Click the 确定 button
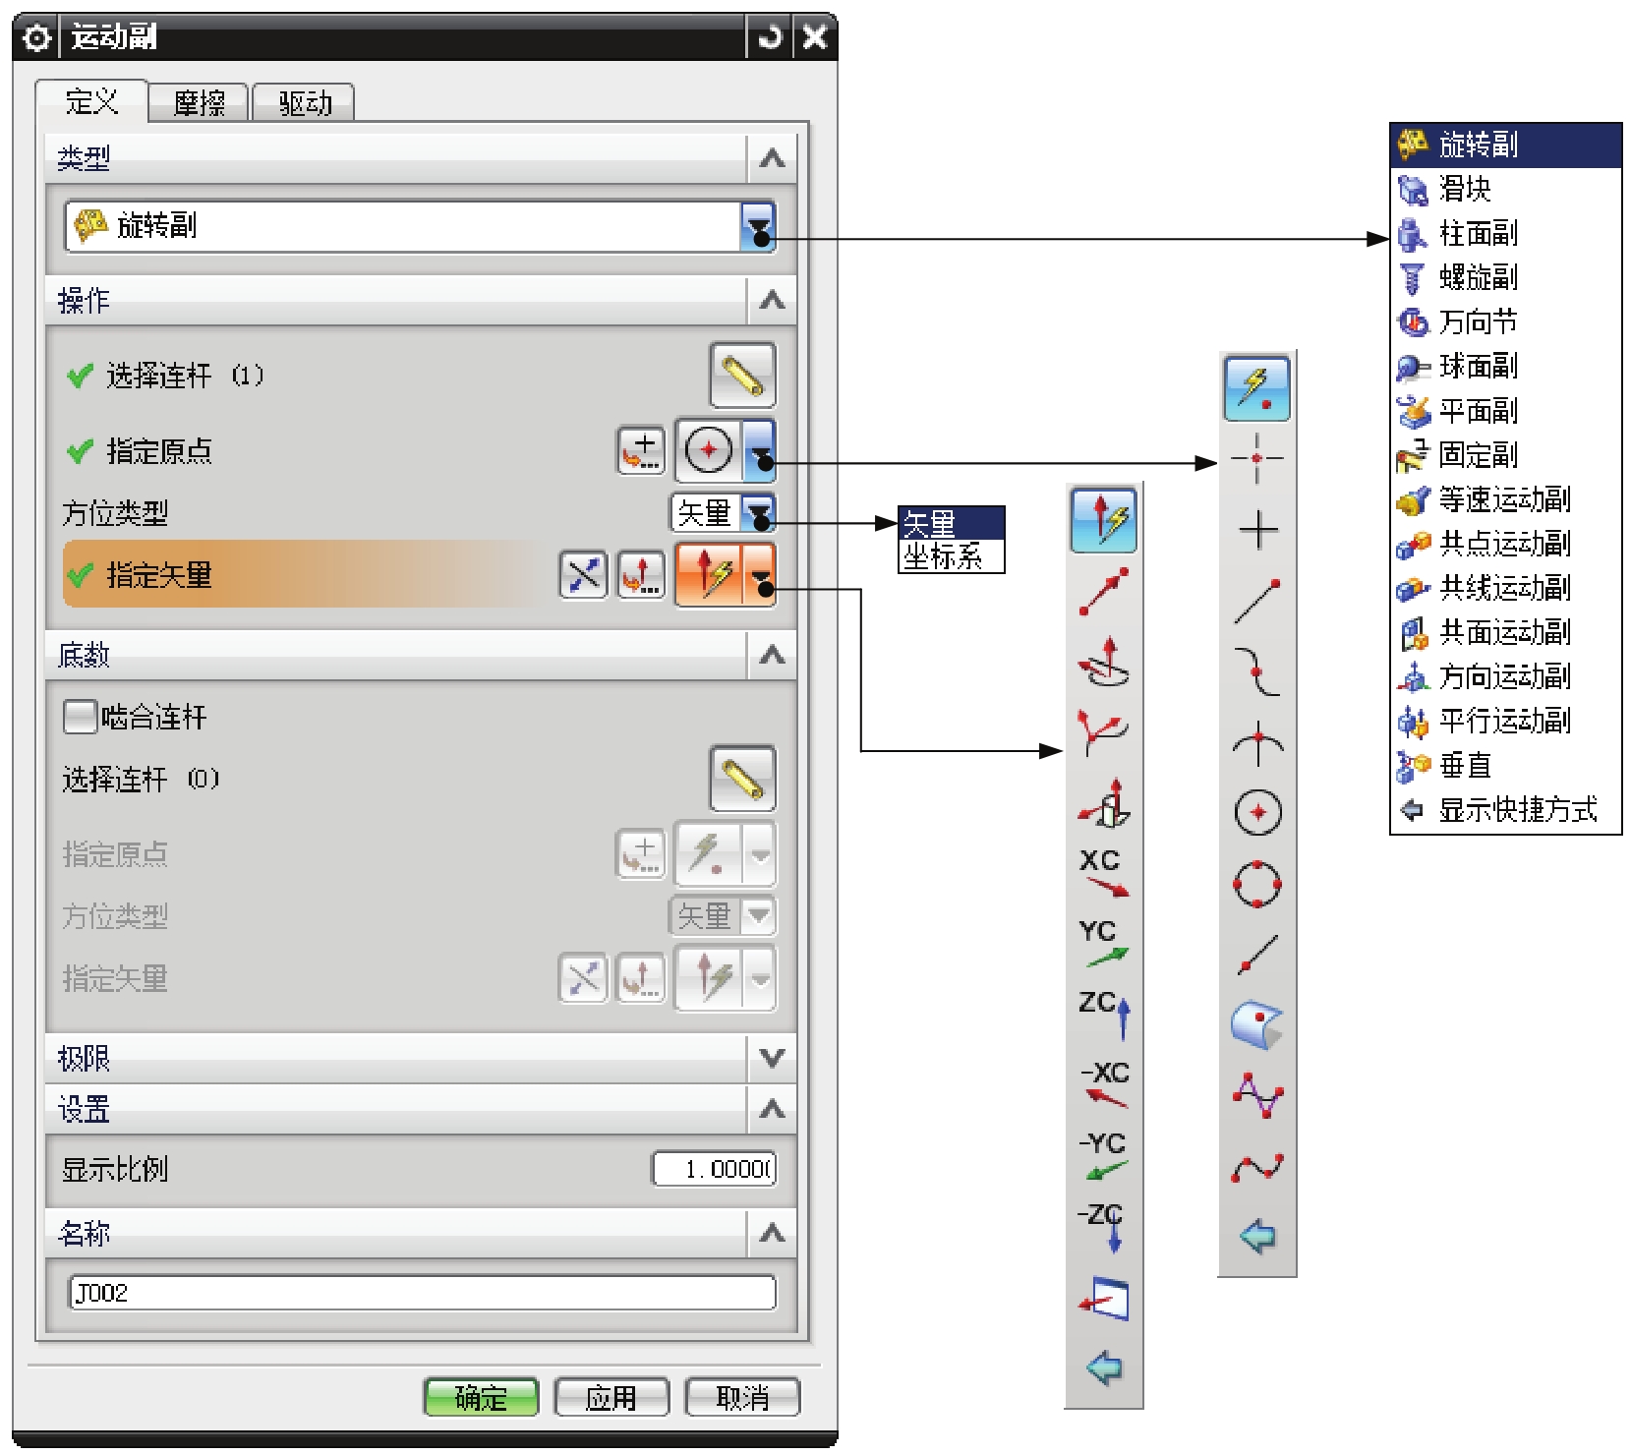Screen dimensions: 1631x1455 [x=481, y=1396]
